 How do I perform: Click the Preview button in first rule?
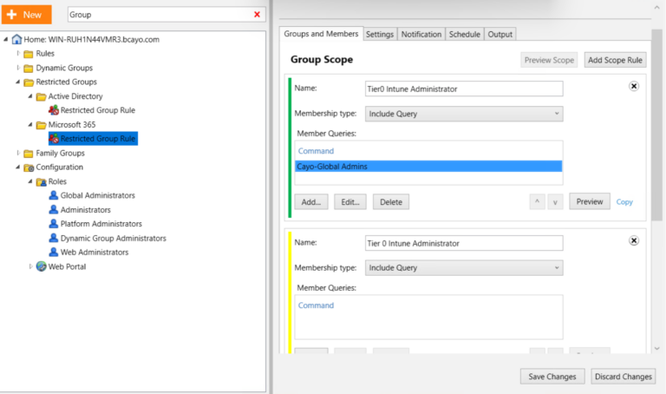(x=590, y=201)
